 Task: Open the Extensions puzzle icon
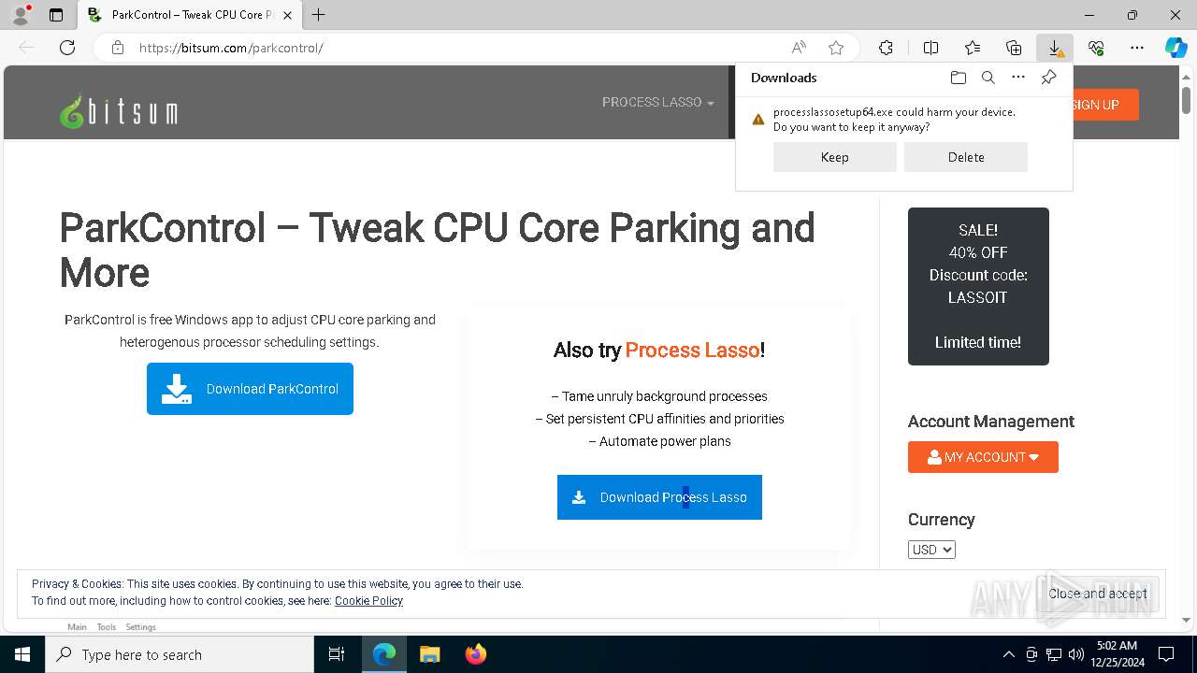(x=886, y=48)
